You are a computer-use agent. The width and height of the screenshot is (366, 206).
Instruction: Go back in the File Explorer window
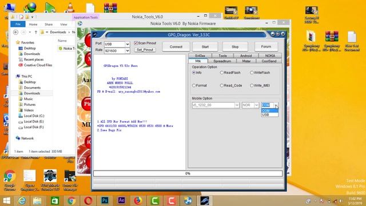[15, 32]
